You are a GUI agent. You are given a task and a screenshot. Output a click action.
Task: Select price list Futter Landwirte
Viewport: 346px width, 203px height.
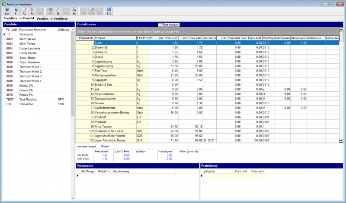pyautogui.click(x=37, y=48)
